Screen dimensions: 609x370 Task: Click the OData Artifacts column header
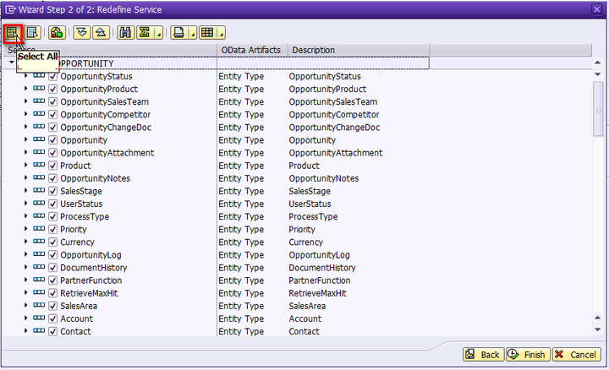pos(252,50)
